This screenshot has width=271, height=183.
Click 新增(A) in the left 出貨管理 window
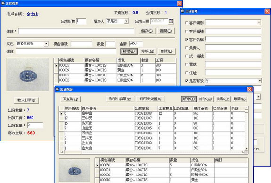(x=129, y=51)
